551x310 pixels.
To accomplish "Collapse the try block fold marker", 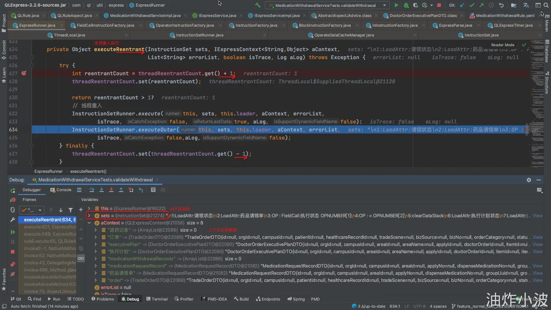I will 32,65.
